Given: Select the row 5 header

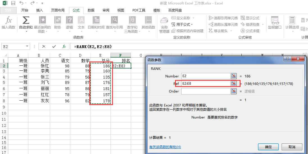Looking at the screenshot, I should 4,82.
